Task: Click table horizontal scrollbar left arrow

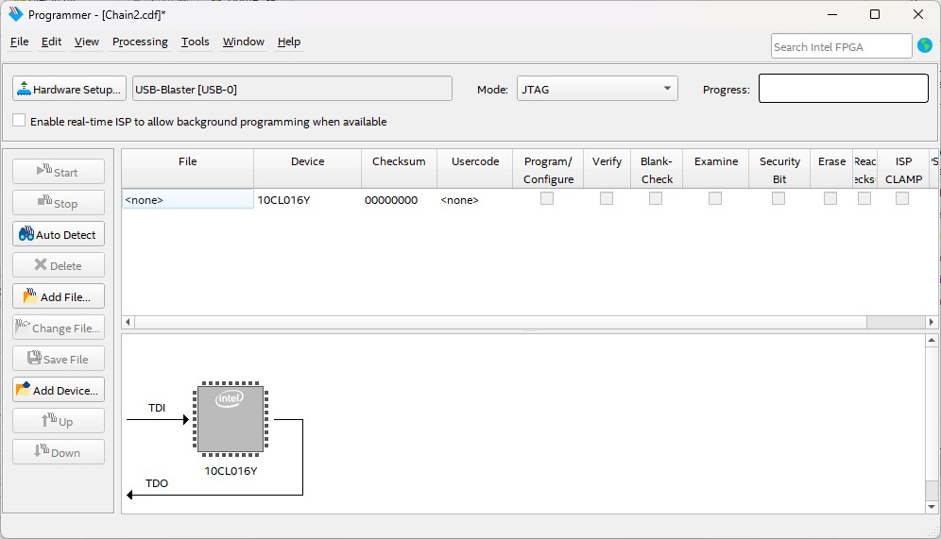Action: [x=128, y=322]
